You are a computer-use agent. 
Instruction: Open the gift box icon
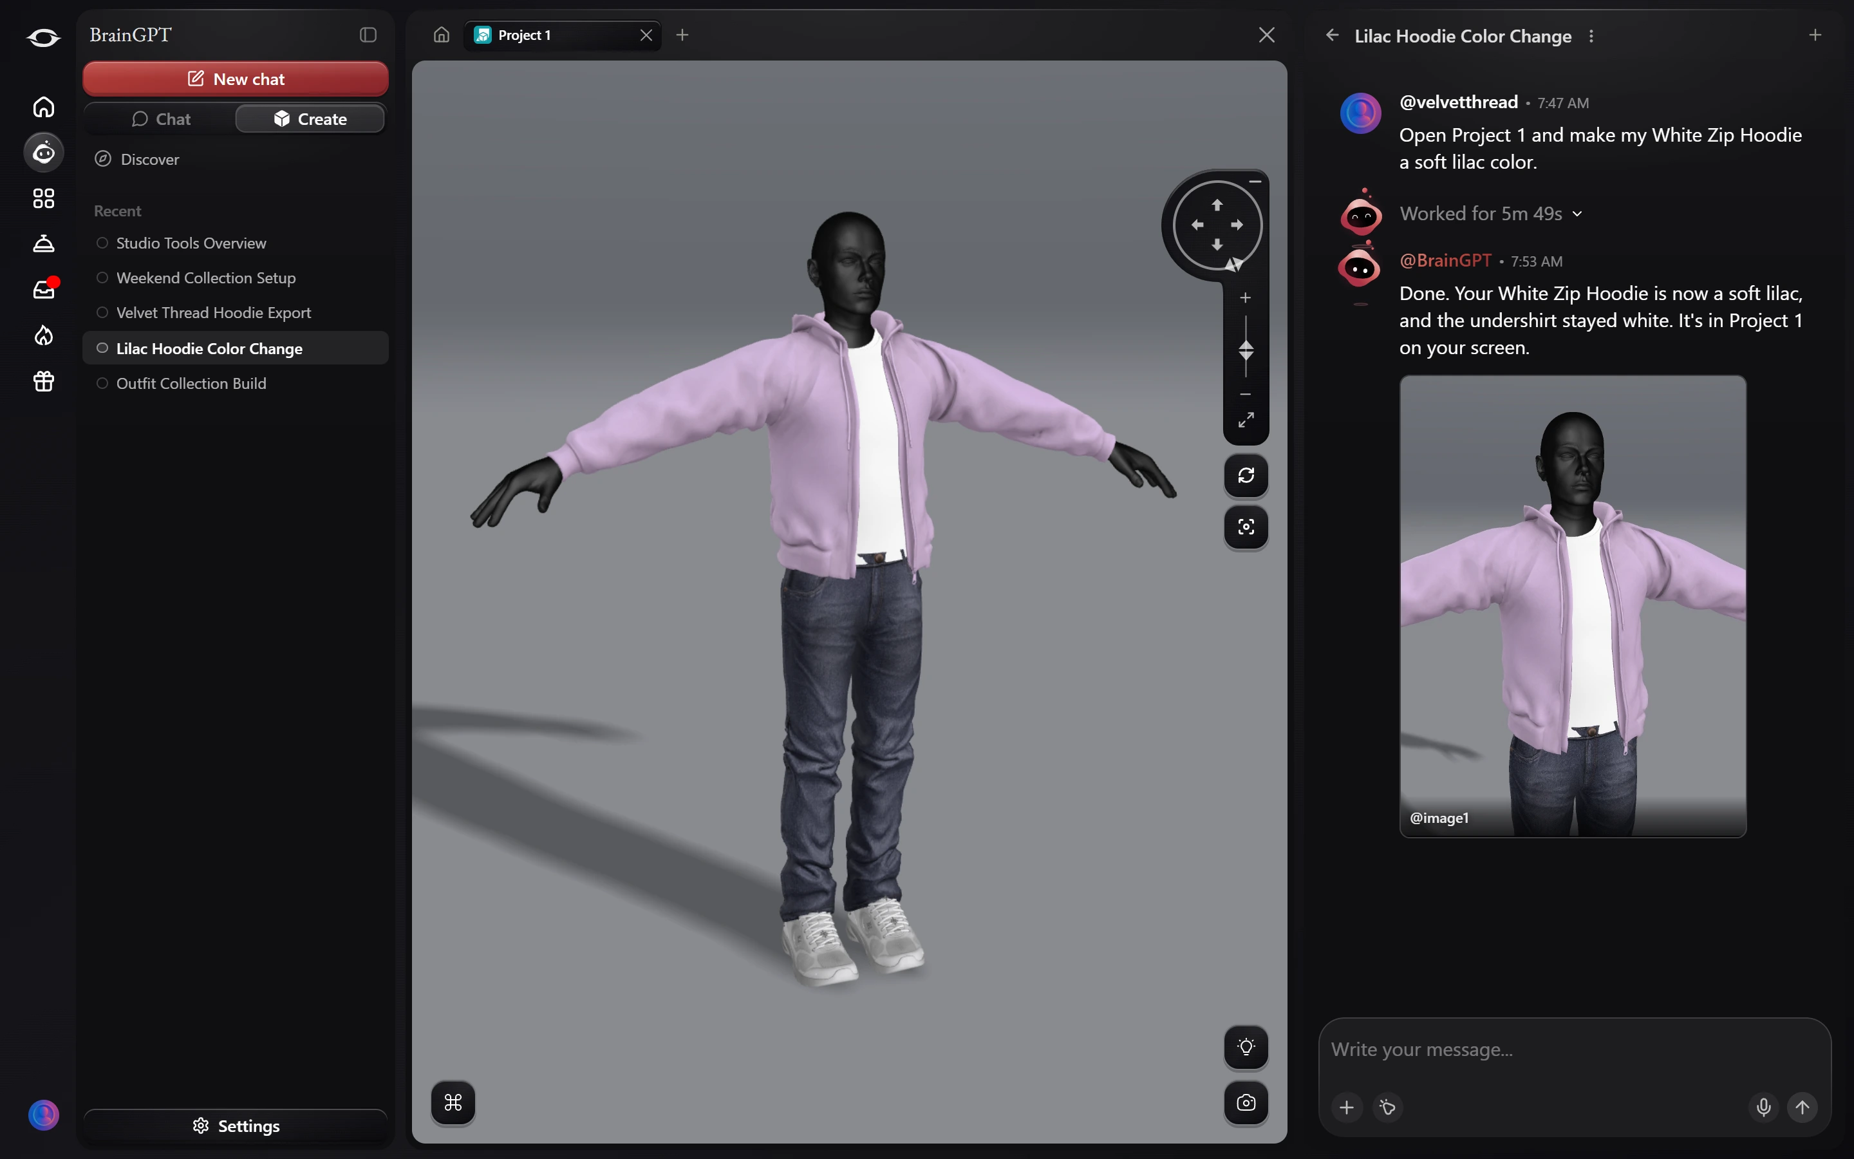pyautogui.click(x=44, y=381)
